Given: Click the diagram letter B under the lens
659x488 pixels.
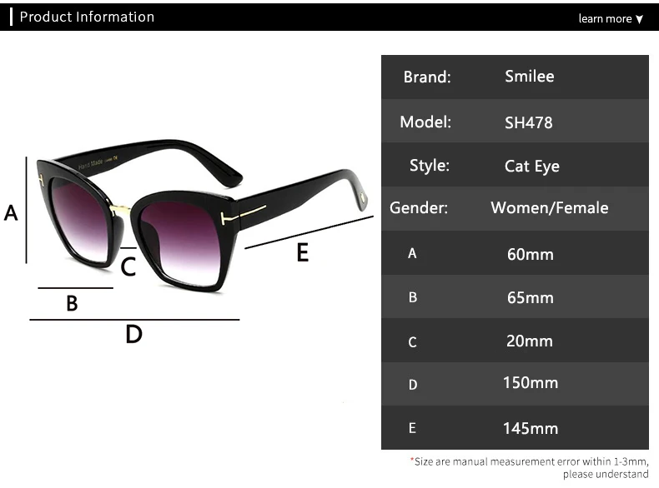Looking at the screenshot, I should (72, 303).
